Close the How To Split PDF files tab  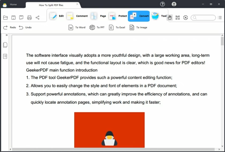pyautogui.click(x=77, y=4)
